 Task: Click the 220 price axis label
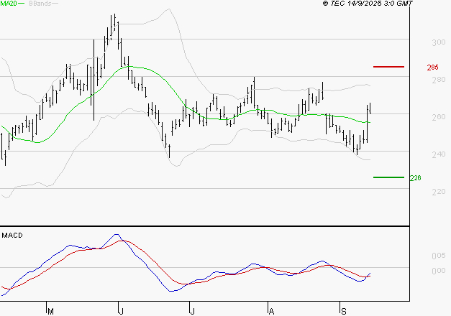click(439, 192)
